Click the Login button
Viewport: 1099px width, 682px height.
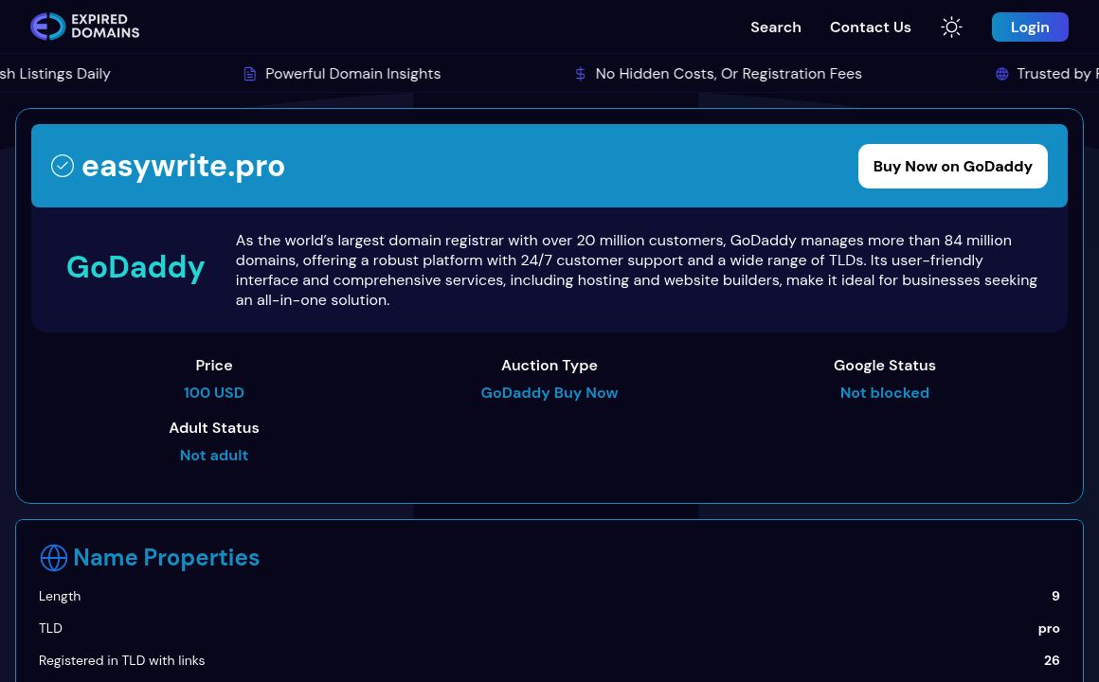(1030, 27)
